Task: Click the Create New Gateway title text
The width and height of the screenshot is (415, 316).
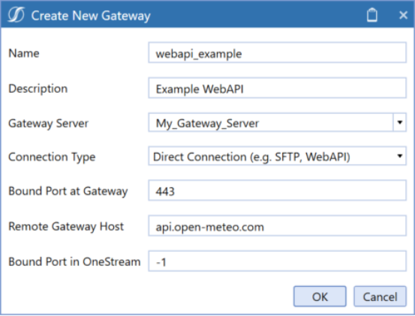Action: click(x=91, y=16)
